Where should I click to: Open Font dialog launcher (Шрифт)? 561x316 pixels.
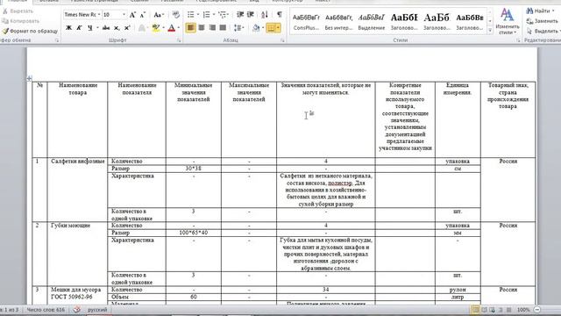(179, 40)
